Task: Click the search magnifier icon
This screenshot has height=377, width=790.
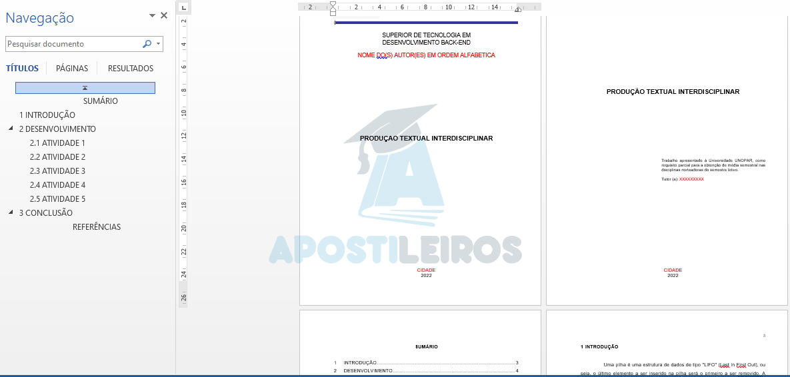Action: coord(147,44)
